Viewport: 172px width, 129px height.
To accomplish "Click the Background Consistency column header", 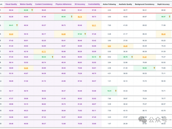I will click(x=144, y=4).
